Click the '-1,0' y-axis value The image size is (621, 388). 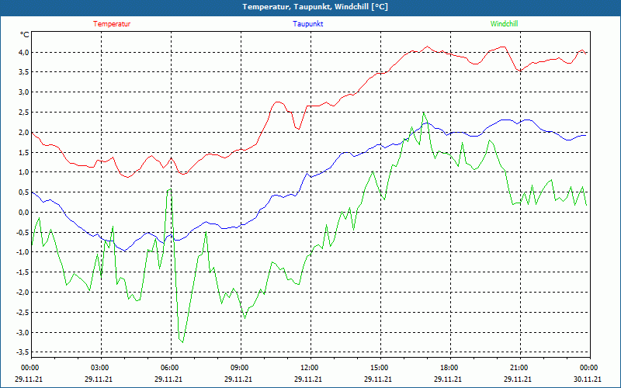click(x=23, y=252)
